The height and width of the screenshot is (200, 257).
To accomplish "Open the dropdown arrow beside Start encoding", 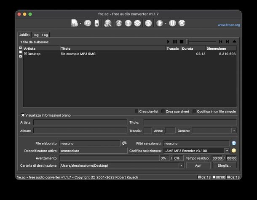I will click(x=166, y=23).
